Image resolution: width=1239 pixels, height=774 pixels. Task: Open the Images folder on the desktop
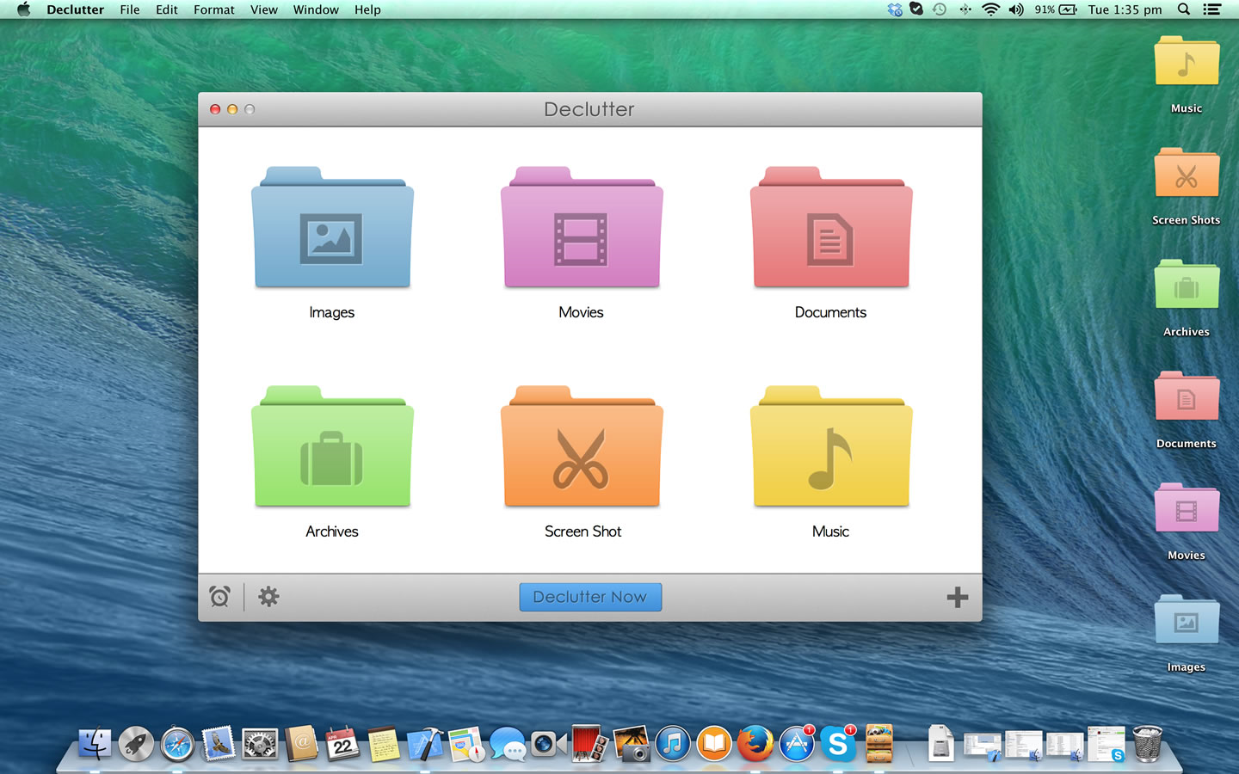tap(1187, 621)
